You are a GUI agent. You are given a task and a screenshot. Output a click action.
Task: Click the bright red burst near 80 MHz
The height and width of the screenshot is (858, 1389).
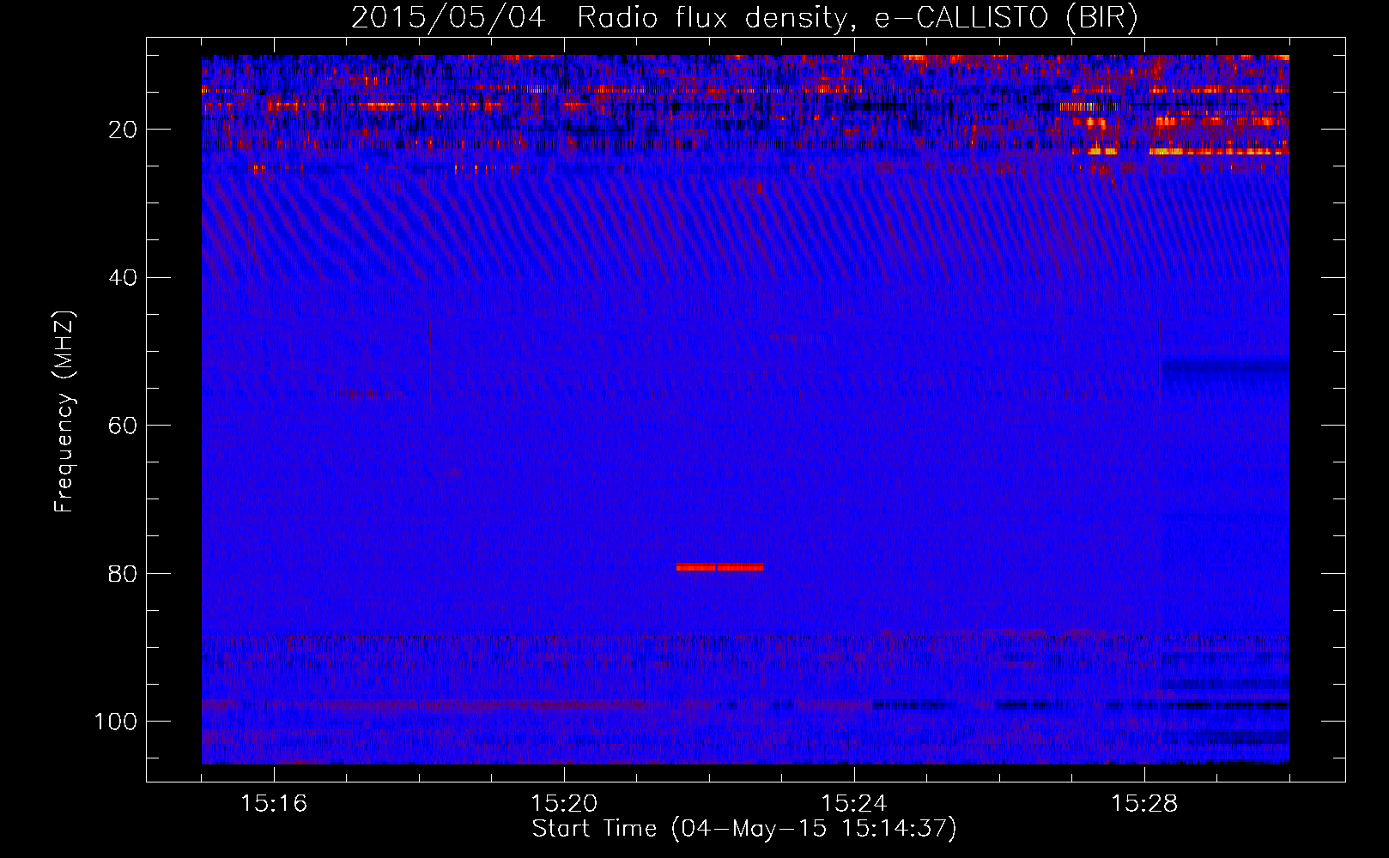pos(719,567)
